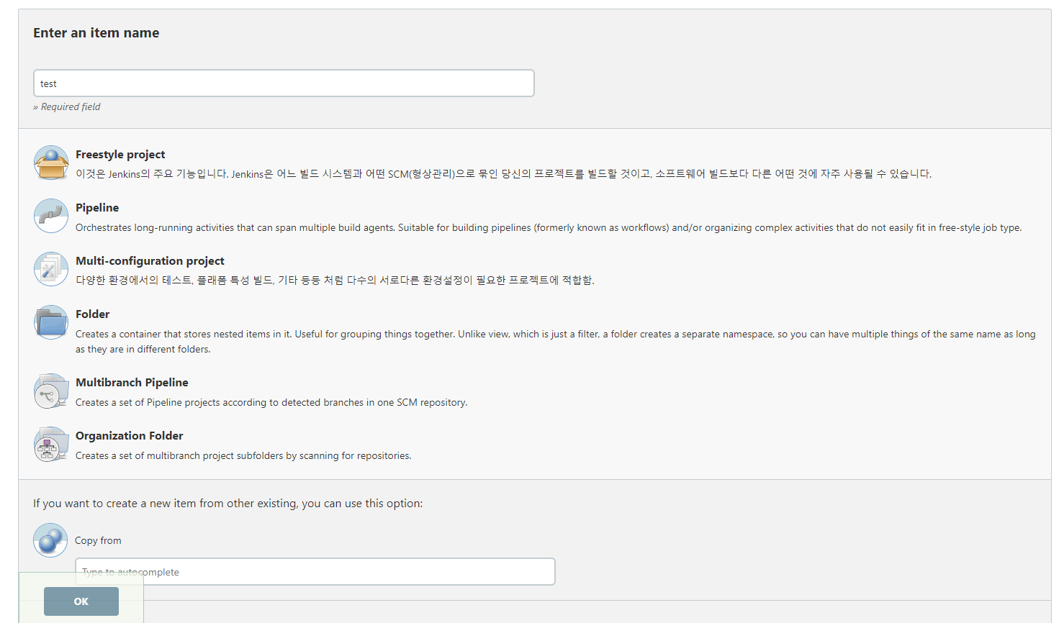Select the Multibranch Pipeline title
This screenshot has width=1059, height=623.
tap(132, 383)
